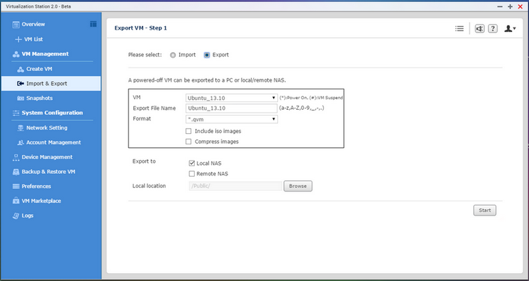529x281 pixels.
Task: Click the System Configuration section header
Action: pyautogui.click(x=52, y=113)
